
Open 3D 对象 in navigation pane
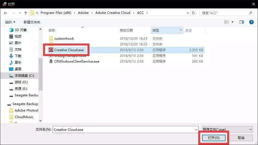pyautogui.click(x=18, y=30)
